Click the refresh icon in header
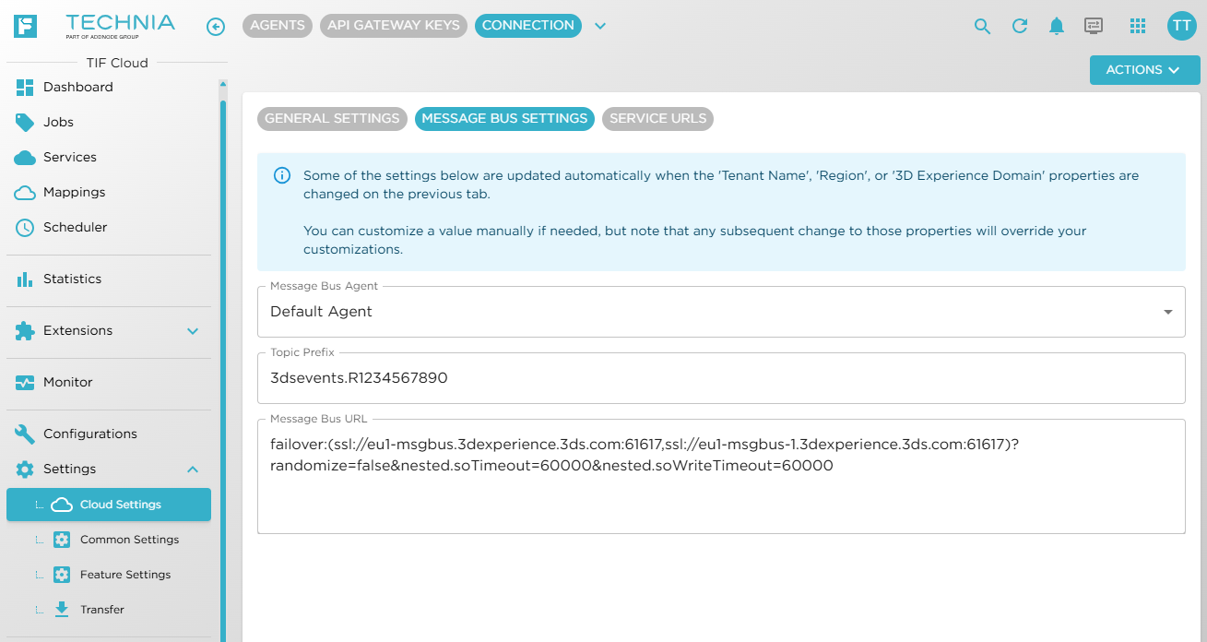 [1020, 26]
